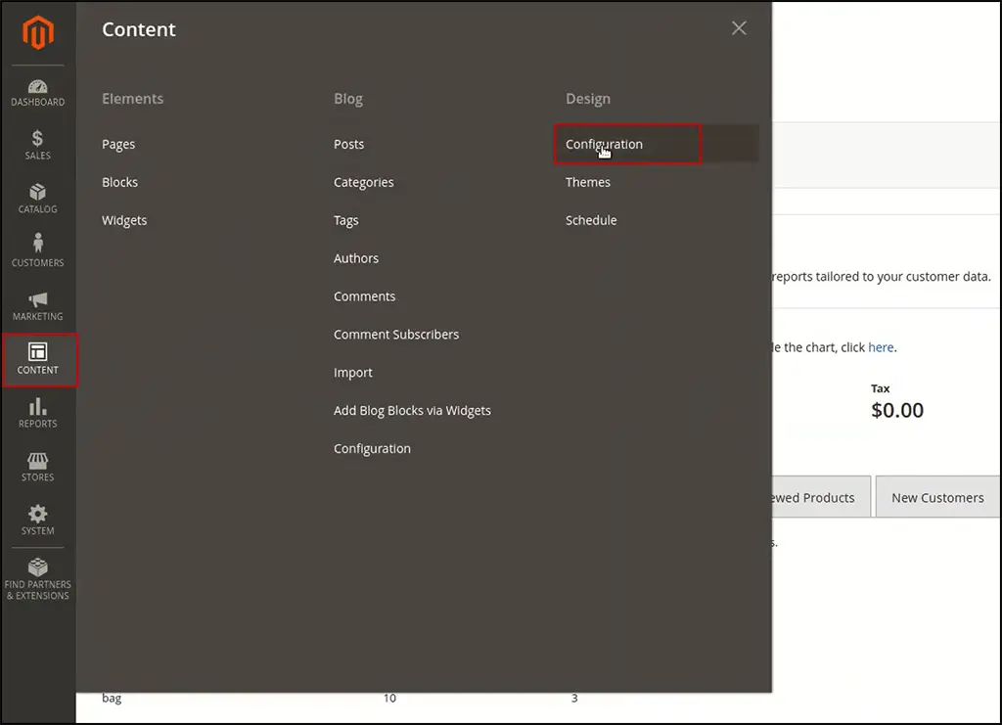Open the Stores section
The width and height of the screenshot is (1002, 725).
click(37, 467)
